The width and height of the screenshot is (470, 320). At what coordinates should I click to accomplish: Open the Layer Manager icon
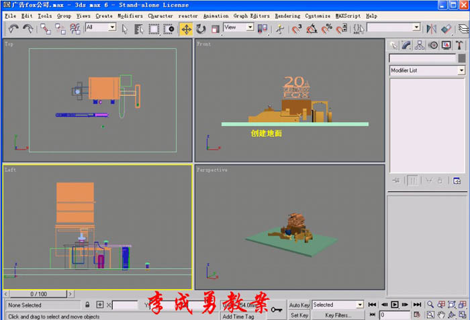tap(463, 29)
